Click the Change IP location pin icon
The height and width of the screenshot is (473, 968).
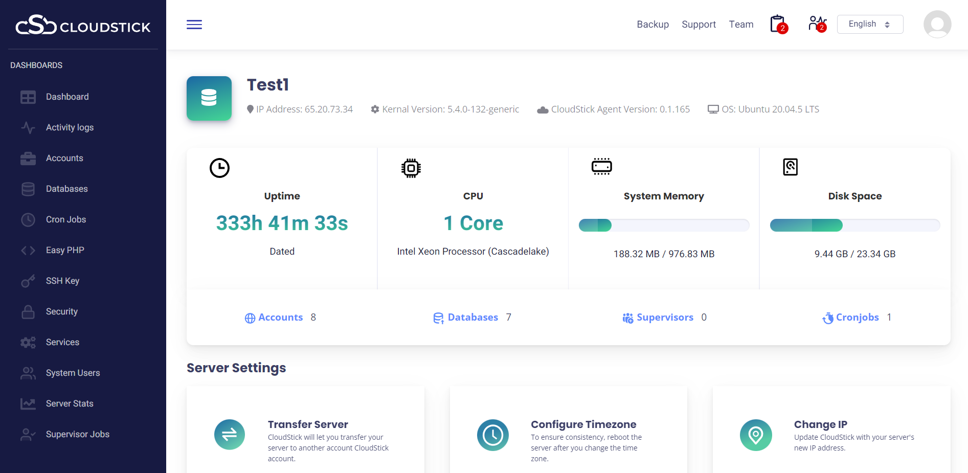click(756, 435)
